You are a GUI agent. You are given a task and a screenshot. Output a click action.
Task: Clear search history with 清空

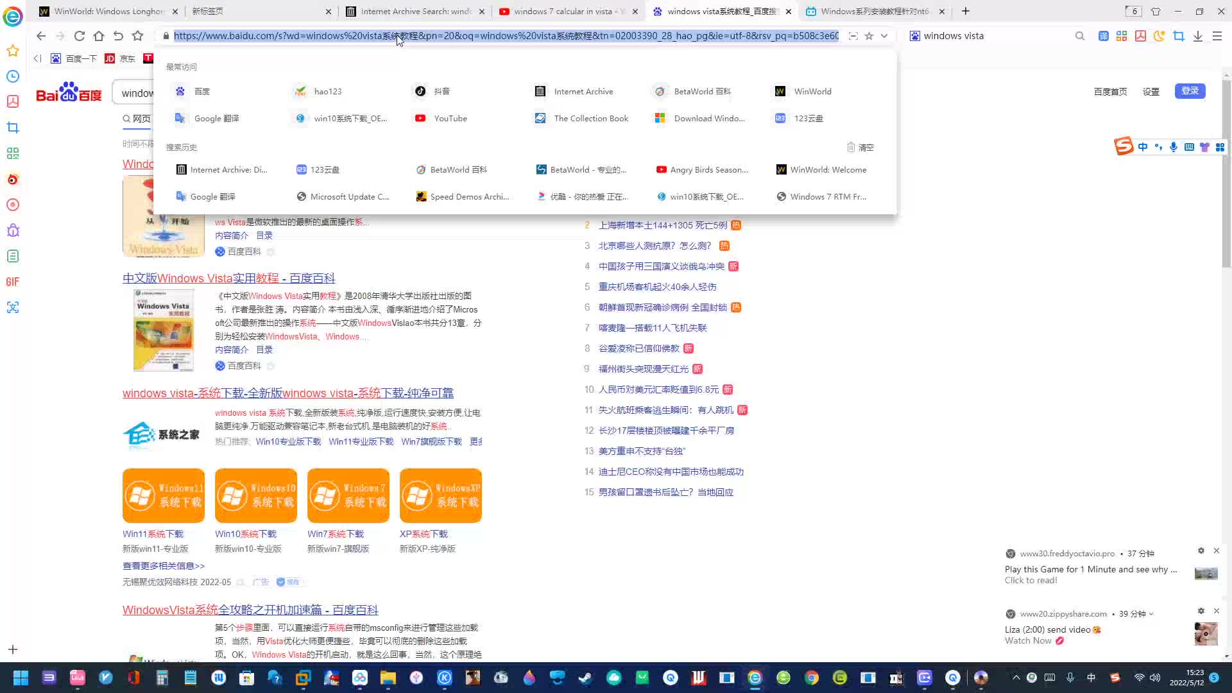coord(860,147)
